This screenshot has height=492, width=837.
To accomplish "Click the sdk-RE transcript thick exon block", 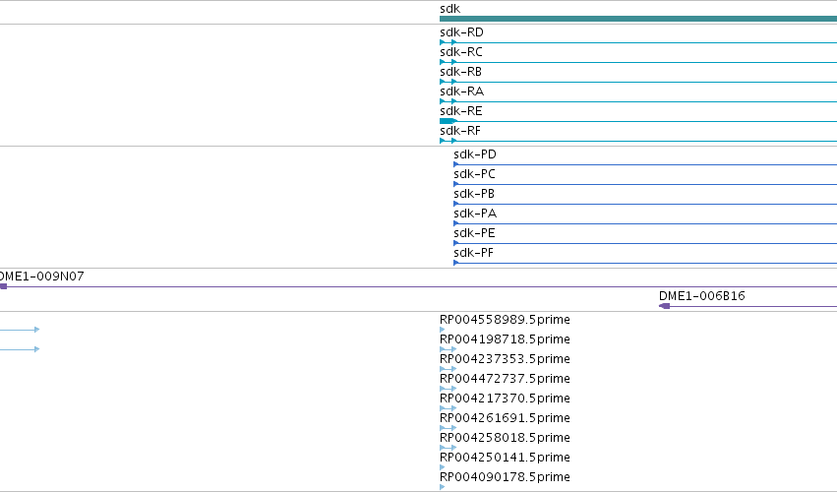I will pos(448,121).
